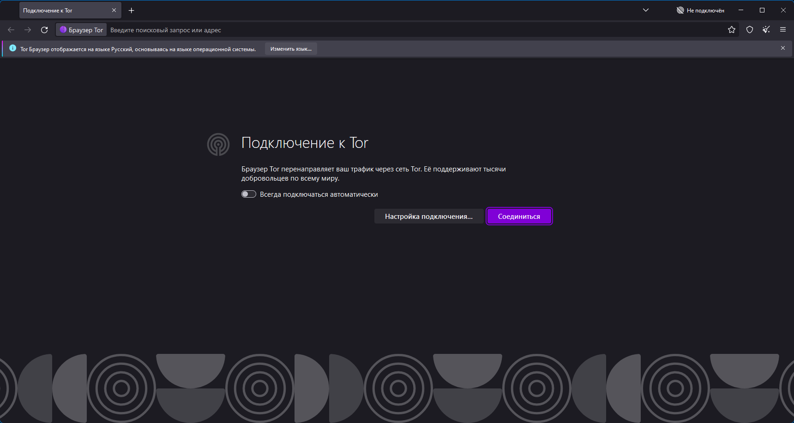794x423 pixels.
Task: Click the Tor connection onion logo
Action: tap(218, 144)
